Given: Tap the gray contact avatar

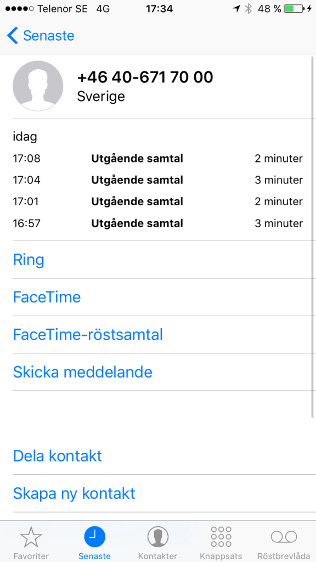Looking at the screenshot, I should [x=38, y=86].
